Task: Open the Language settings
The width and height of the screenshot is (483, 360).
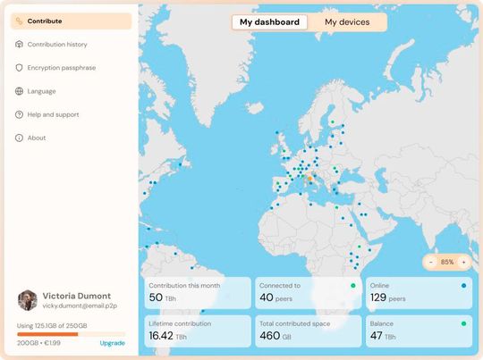Action: point(36,91)
